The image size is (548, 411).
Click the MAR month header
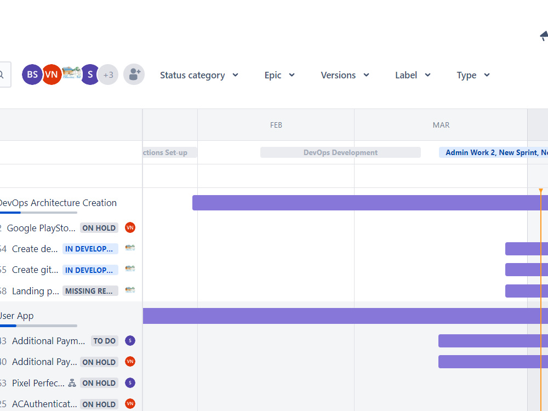(441, 125)
